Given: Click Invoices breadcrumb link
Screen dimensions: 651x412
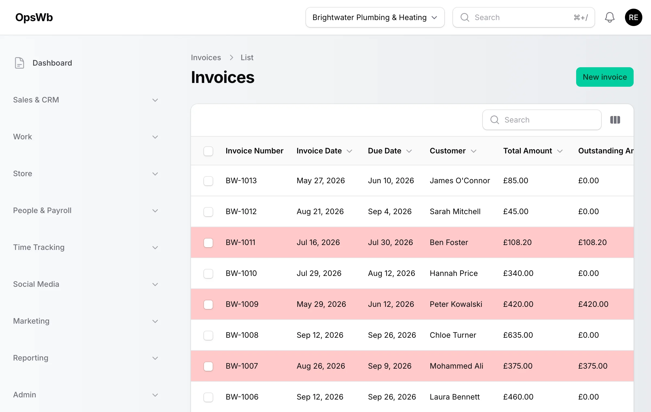Looking at the screenshot, I should pos(206,57).
